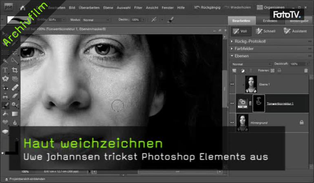Hide the Tonwertkorrektur 1 layer
Viewport: 314px width, 183px height.
click(x=232, y=103)
